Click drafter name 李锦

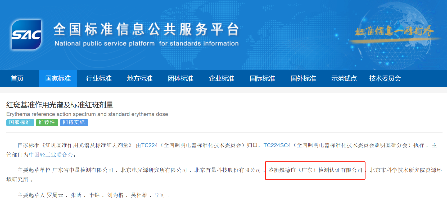(x=94, y=195)
